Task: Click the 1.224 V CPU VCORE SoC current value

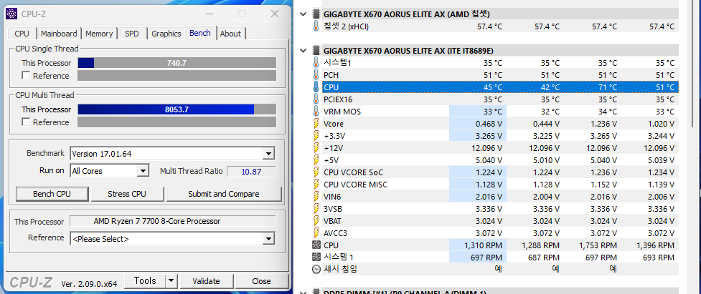Action: (489, 172)
